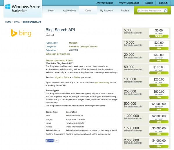Open the Publish tab
174x150 pixels.
[125, 10]
